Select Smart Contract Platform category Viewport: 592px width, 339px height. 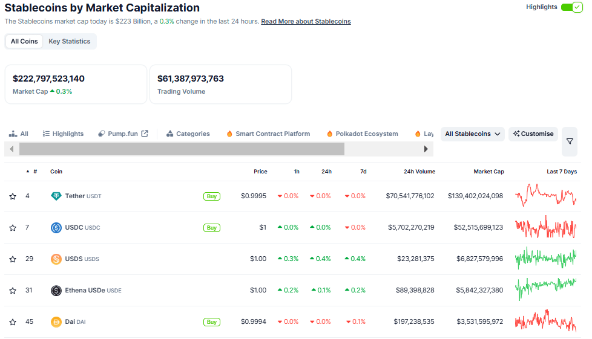[x=268, y=134]
